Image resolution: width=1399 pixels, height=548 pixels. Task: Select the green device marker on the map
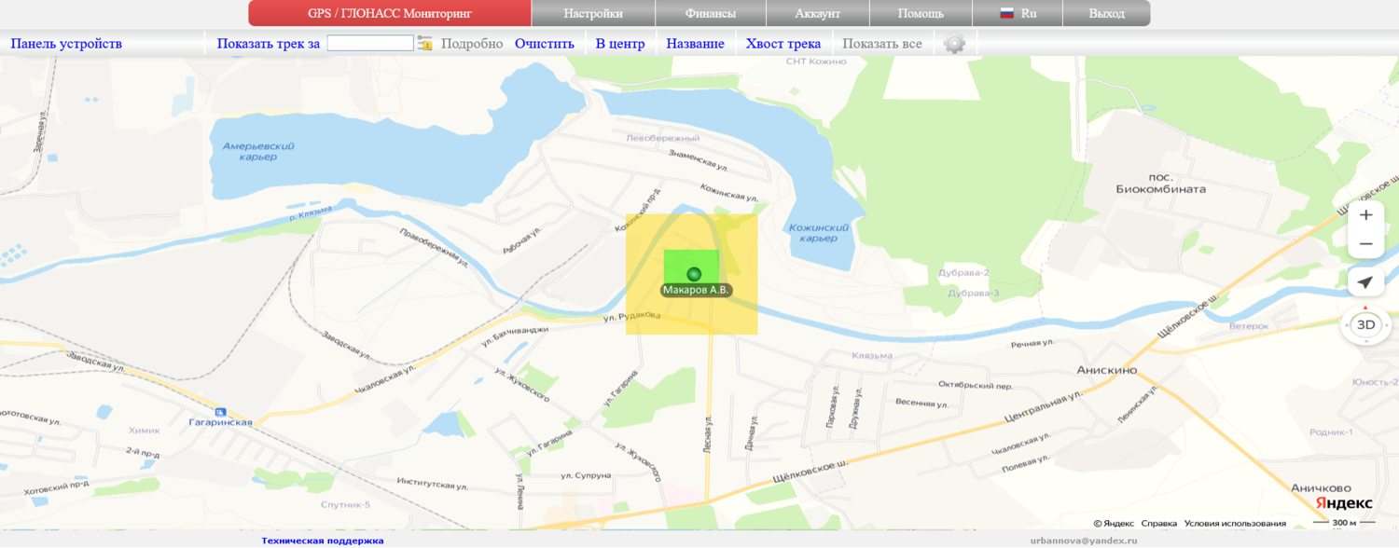pyautogui.click(x=693, y=274)
